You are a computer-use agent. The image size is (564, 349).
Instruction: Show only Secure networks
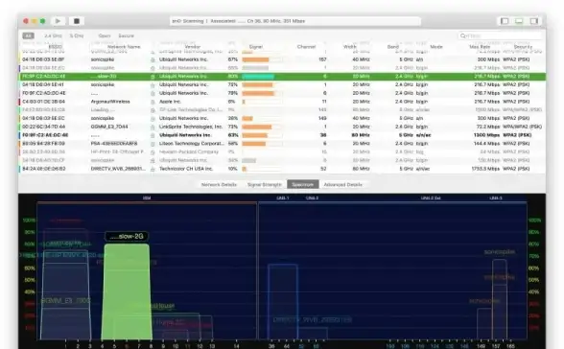(x=127, y=35)
